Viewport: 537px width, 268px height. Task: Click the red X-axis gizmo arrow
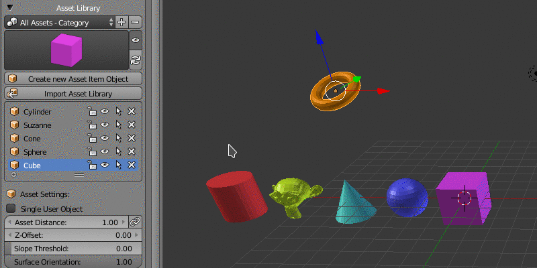383,91
